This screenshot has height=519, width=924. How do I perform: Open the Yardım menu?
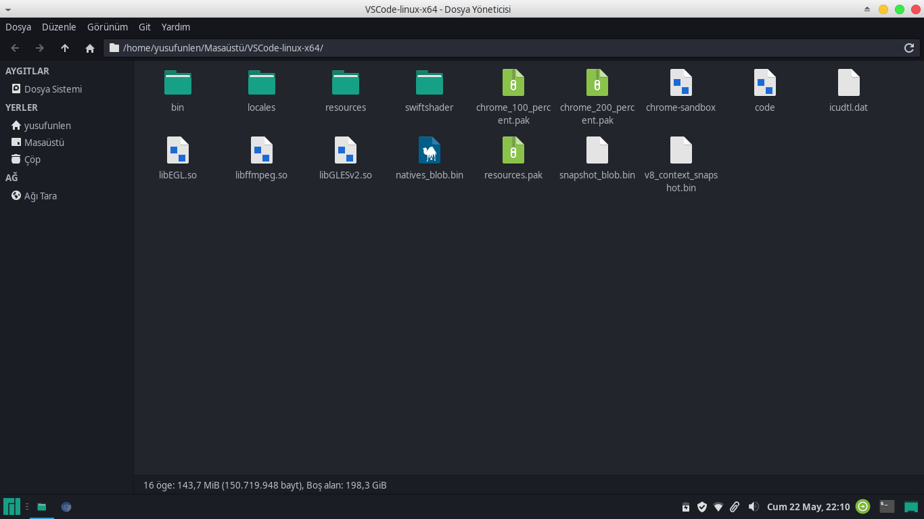176,27
